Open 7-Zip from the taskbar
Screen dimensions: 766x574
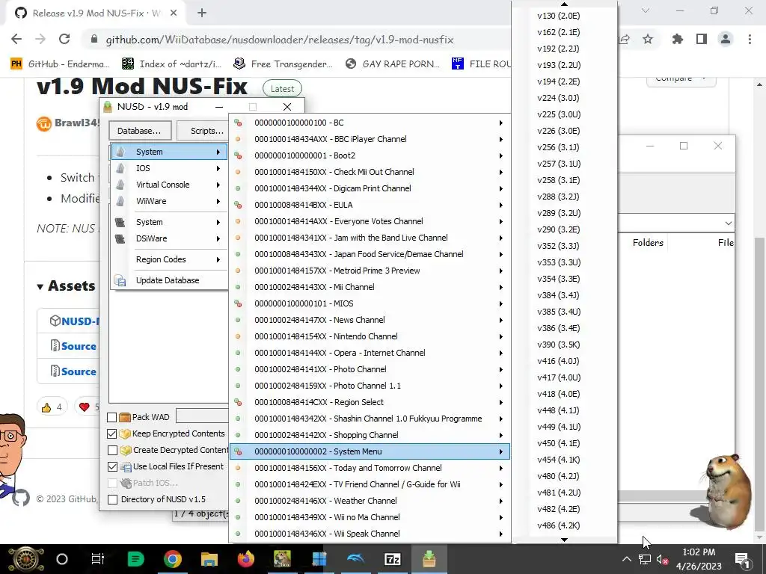392,559
